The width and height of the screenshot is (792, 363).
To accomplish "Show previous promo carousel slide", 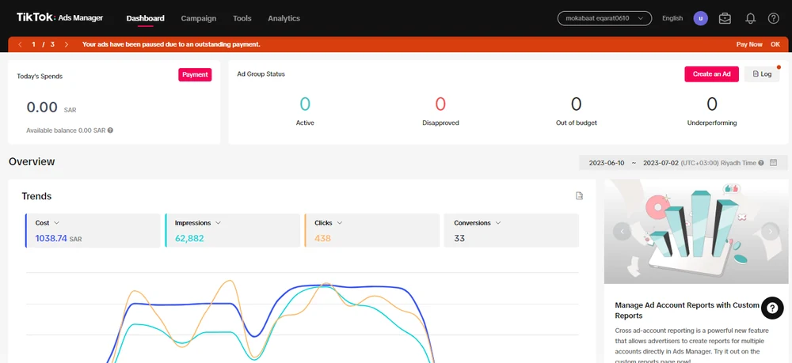I will (x=622, y=232).
